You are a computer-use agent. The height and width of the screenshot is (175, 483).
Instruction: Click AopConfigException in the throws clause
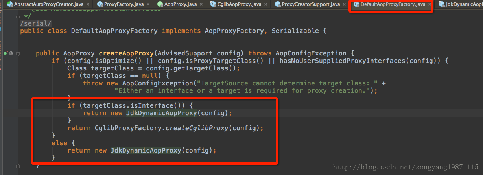311,53
